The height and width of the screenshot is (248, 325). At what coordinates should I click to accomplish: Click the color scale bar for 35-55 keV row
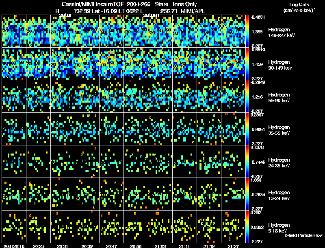[x=247, y=129]
